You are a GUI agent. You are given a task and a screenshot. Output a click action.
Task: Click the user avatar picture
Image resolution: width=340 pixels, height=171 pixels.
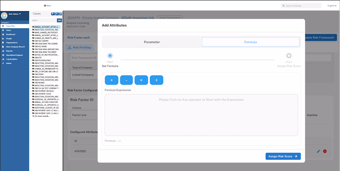[x=4, y=15]
